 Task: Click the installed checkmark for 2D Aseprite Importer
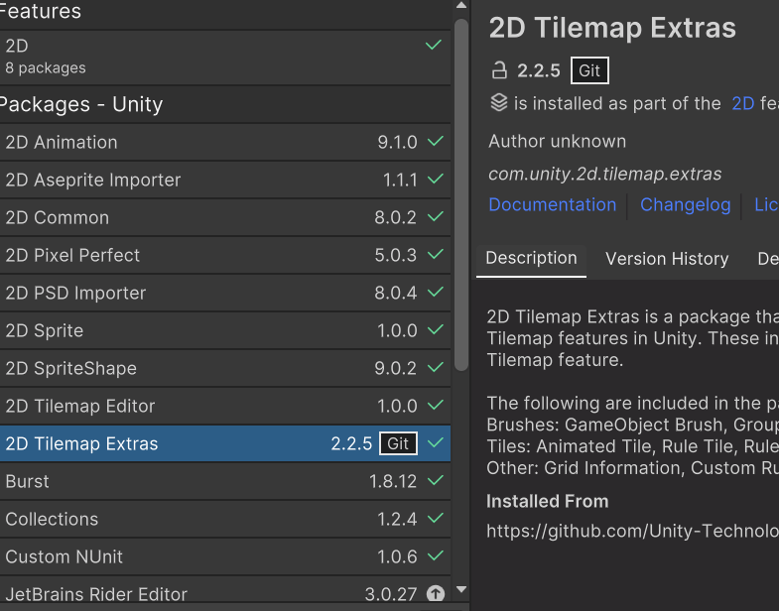[x=436, y=179]
